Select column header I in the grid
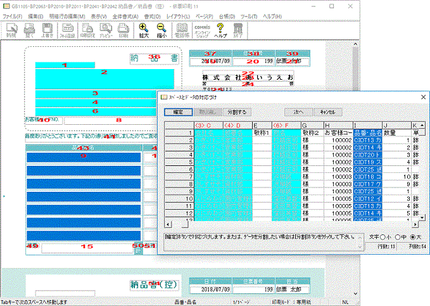The image size is (430, 306). click(367, 125)
